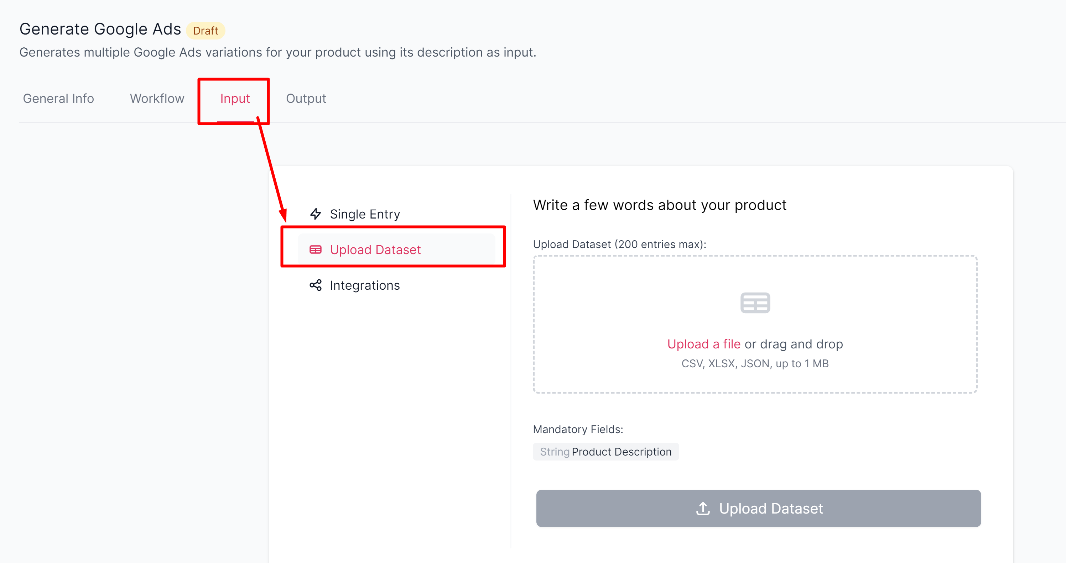Click the share-nodes Integrations icon
Image resolution: width=1066 pixels, height=563 pixels.
click(315, 285)
